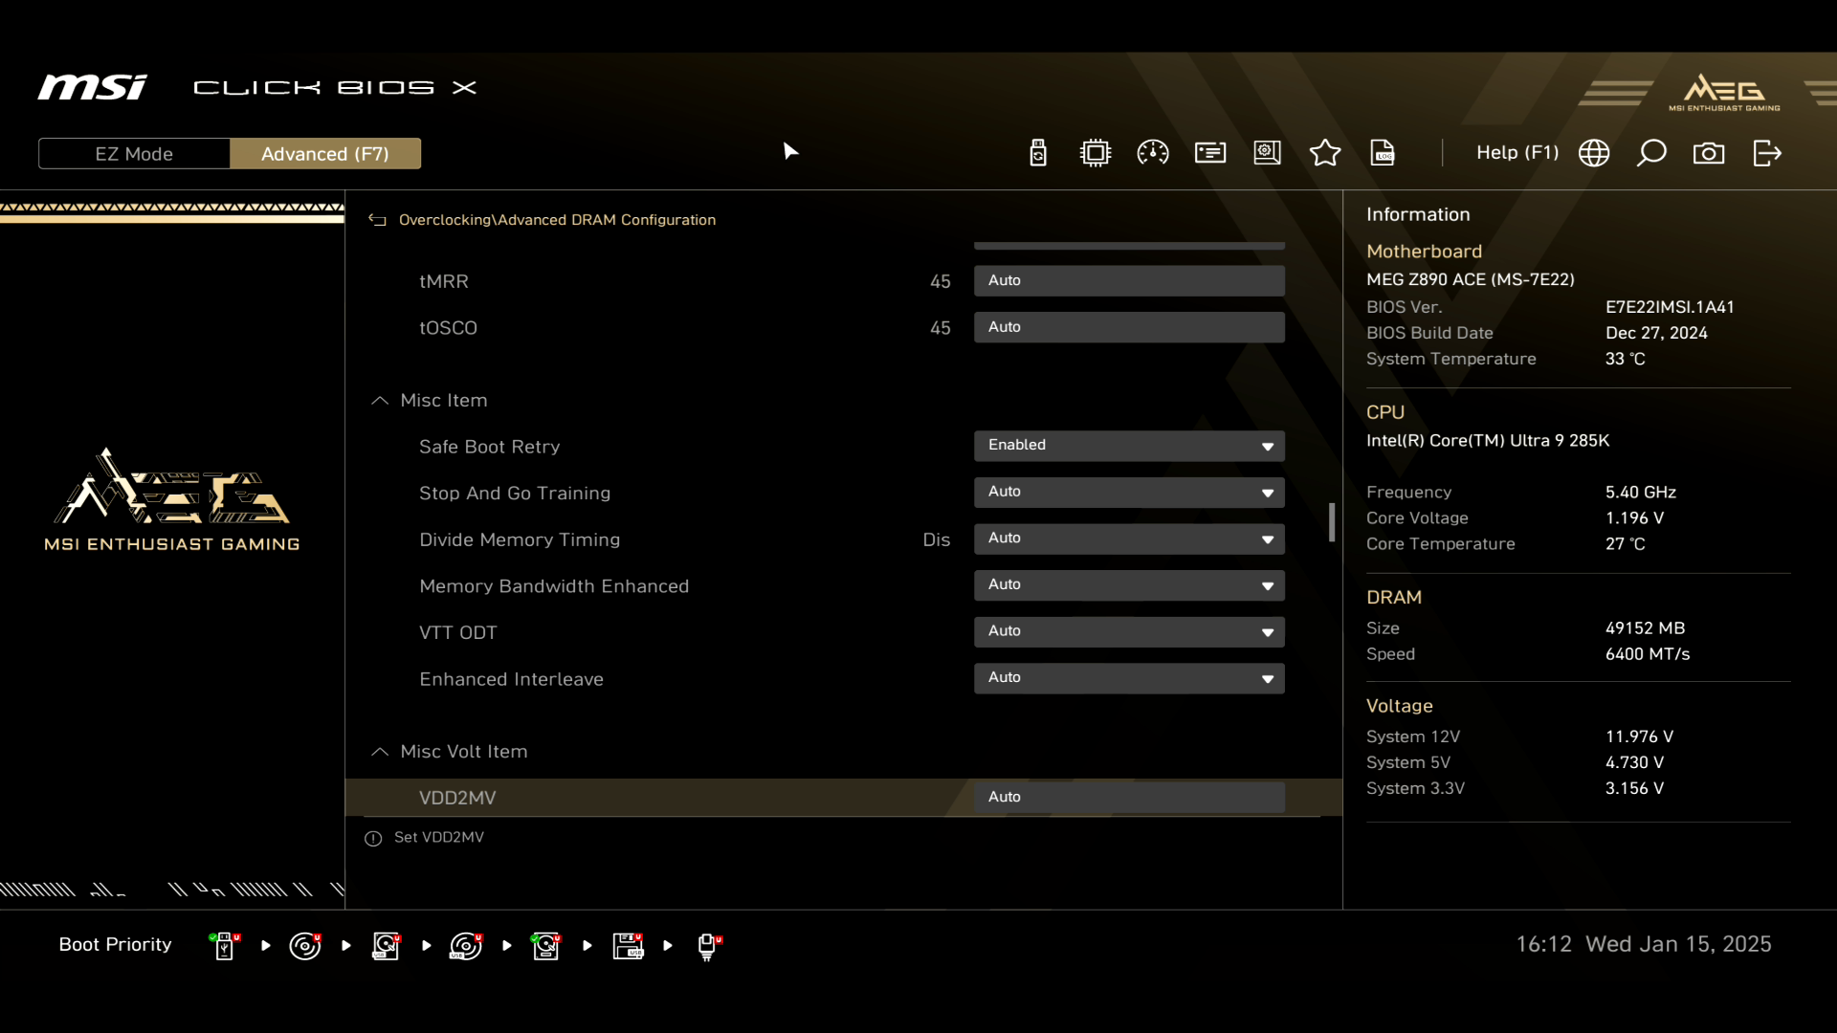Click the star favorites icon
The image size is (1837, 1033).
[1325, 153]
